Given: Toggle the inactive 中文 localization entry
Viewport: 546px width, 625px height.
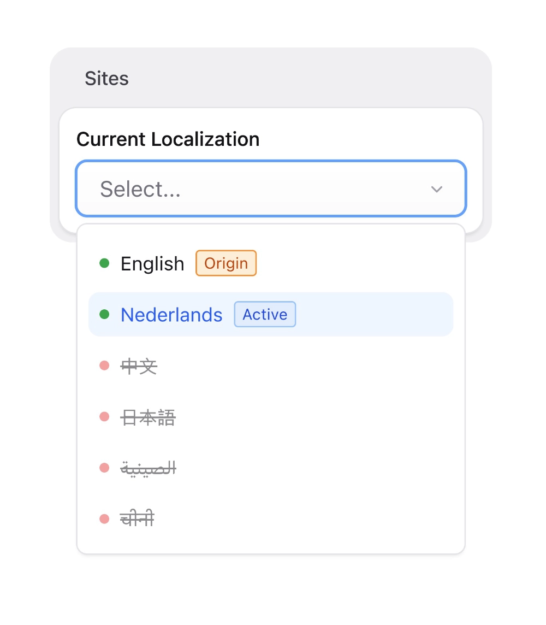Looking at the screenshot, I should (x=138, y=365).
